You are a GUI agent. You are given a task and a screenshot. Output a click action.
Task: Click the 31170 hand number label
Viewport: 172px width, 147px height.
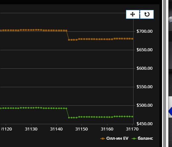132,129
